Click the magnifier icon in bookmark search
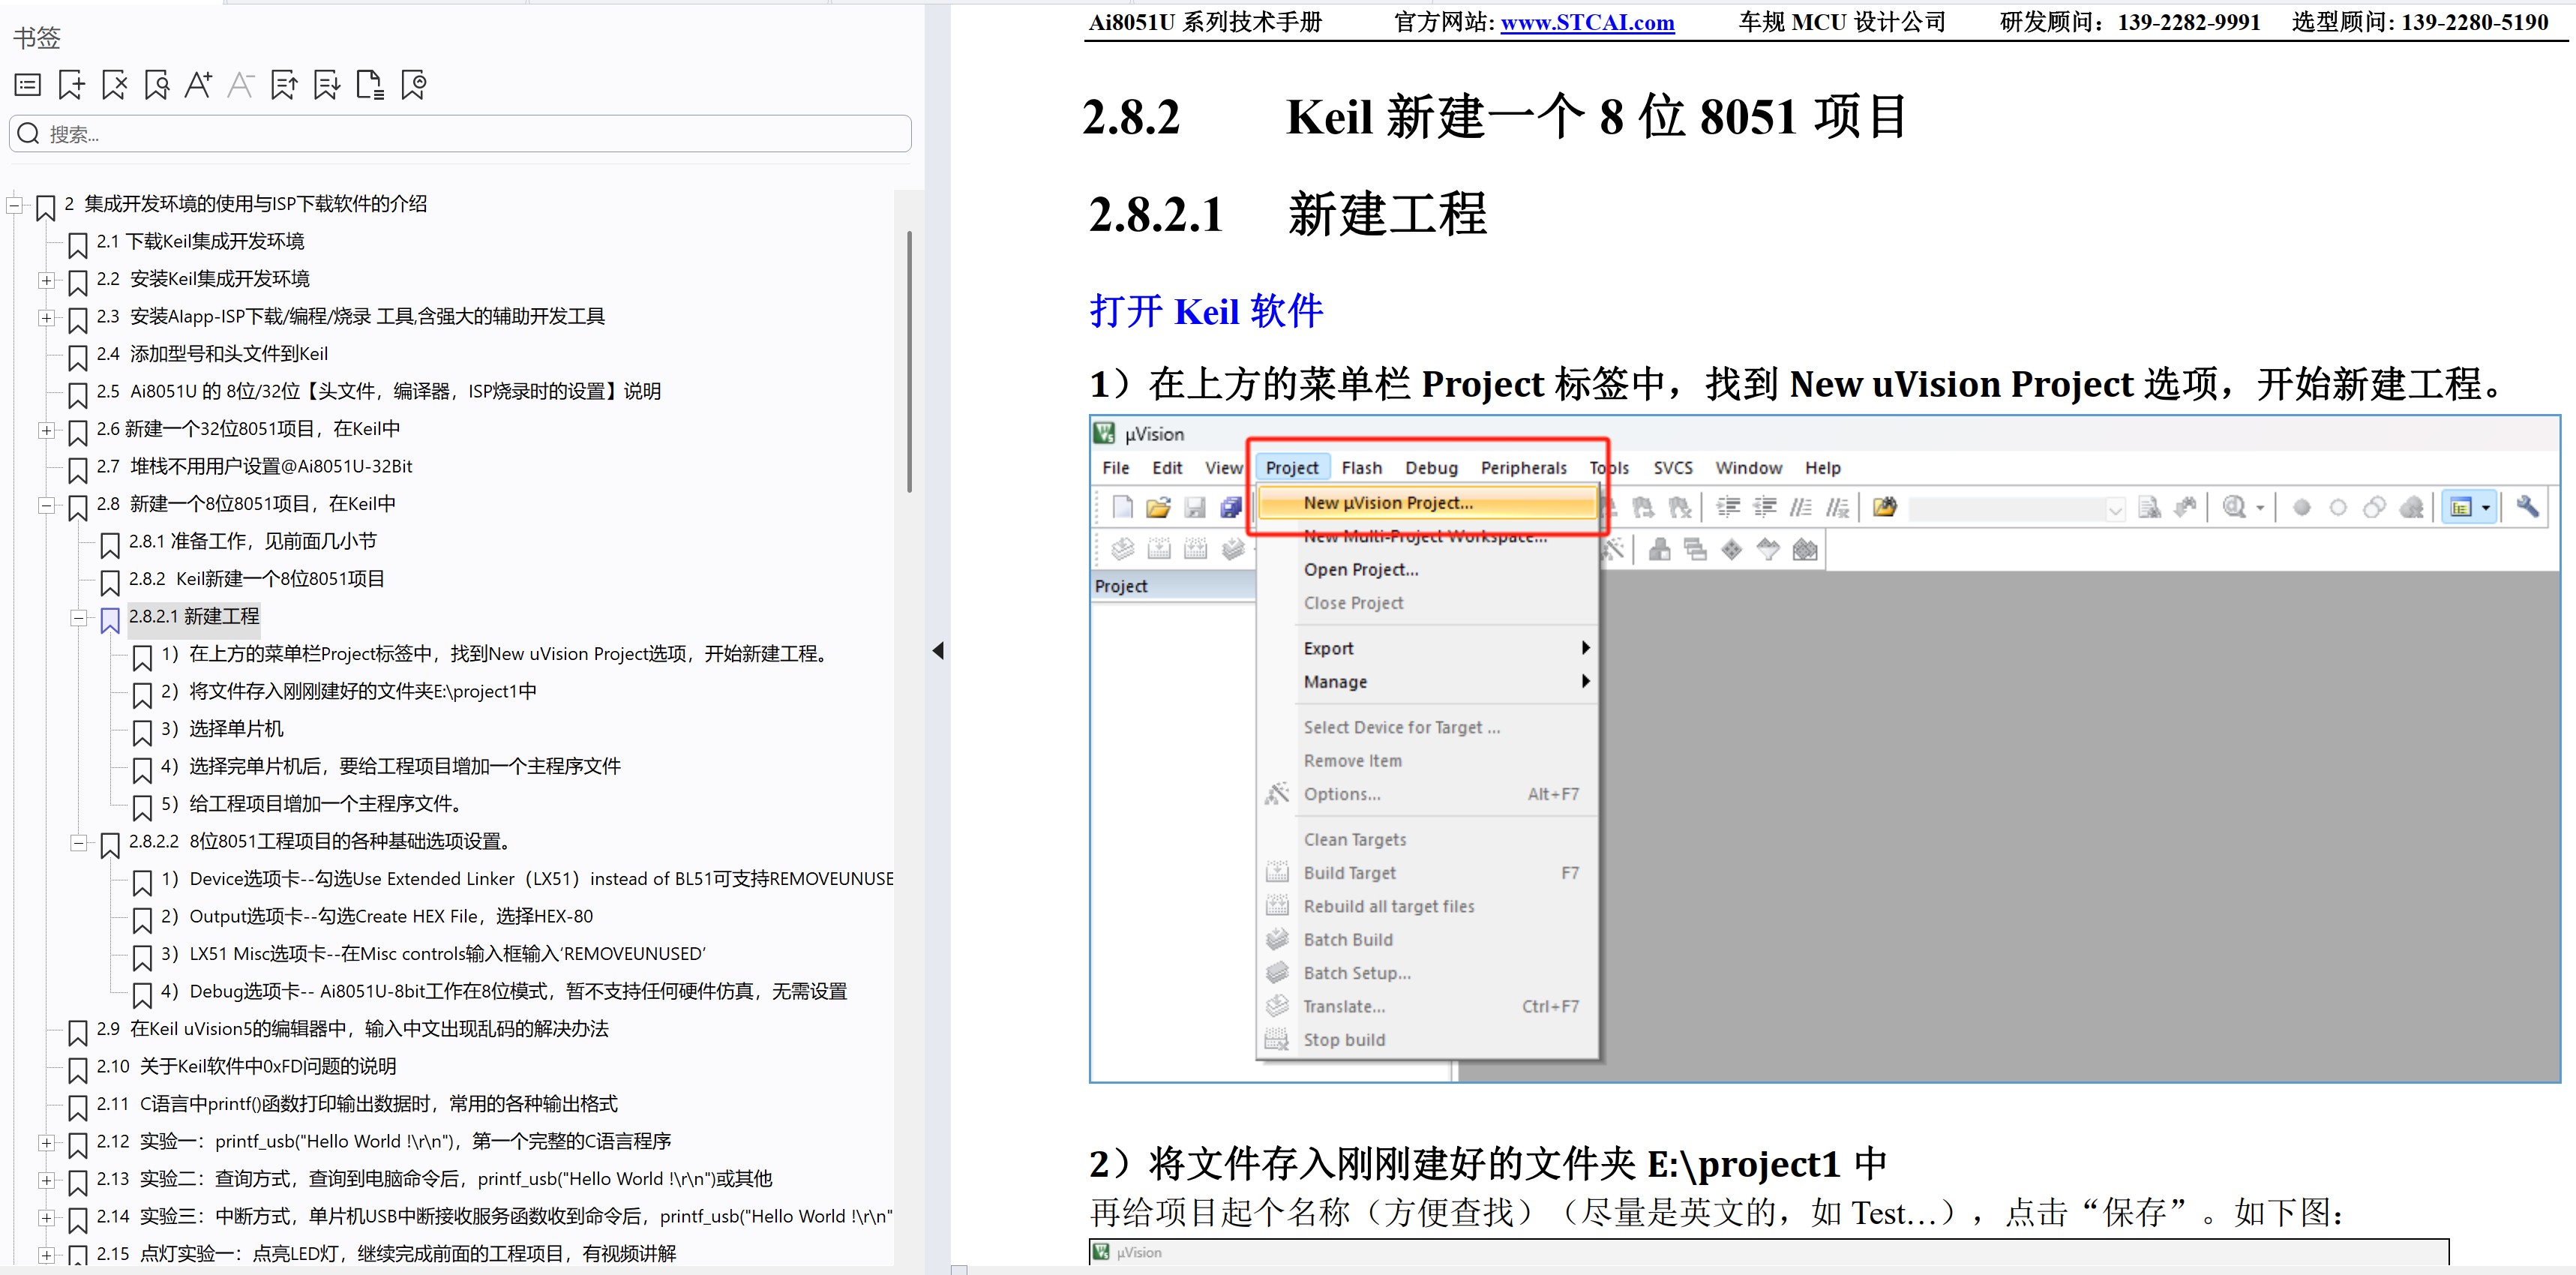2576x1275 pixels. (29, 134)
